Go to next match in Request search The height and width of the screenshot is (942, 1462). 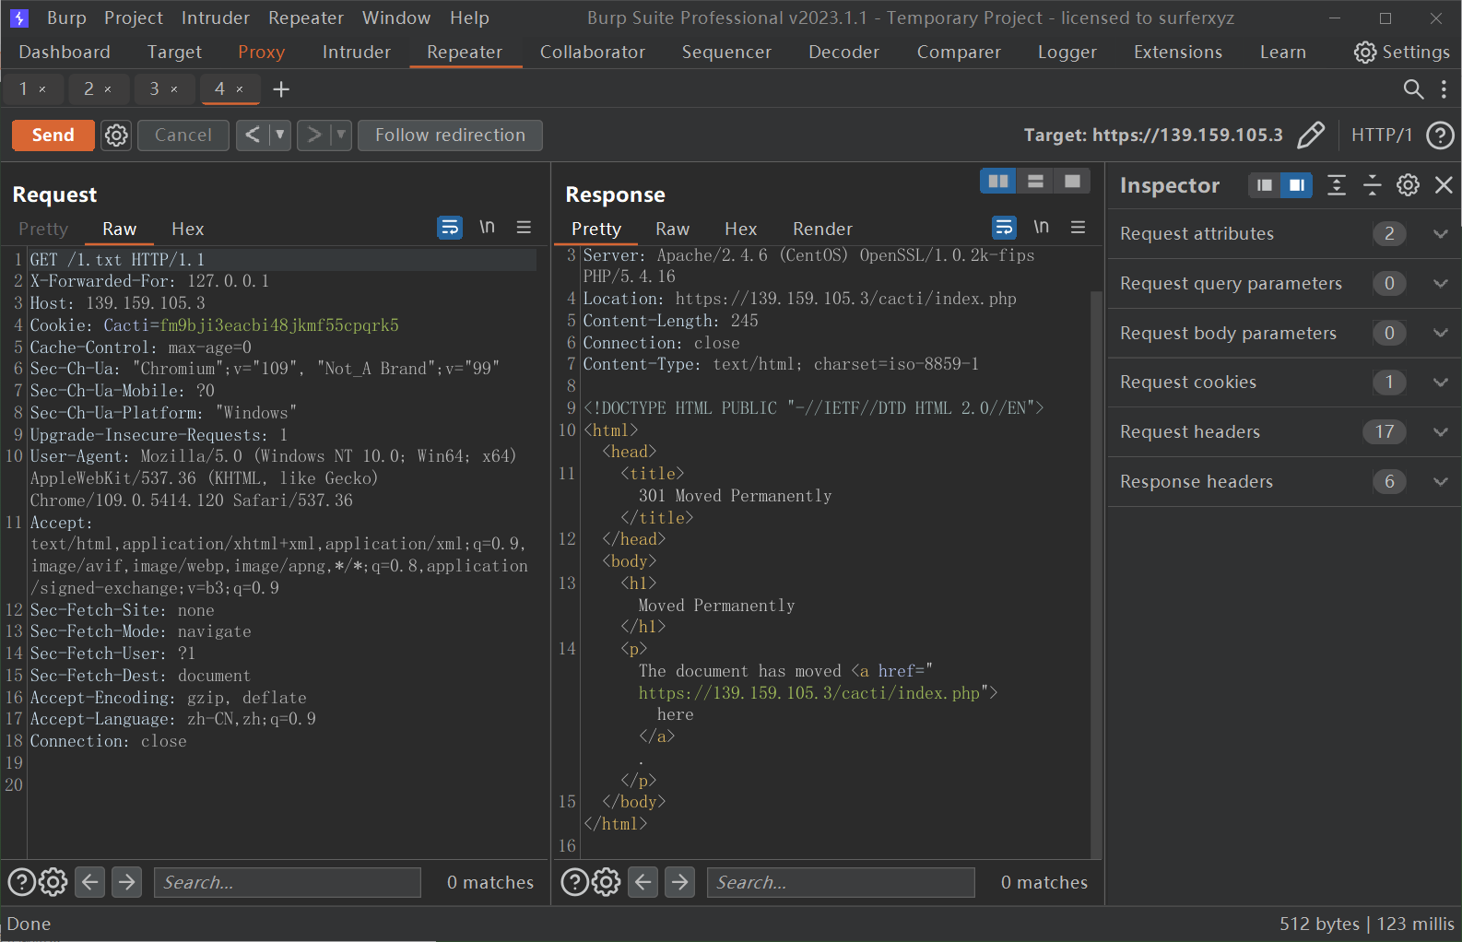click(127, 882)
